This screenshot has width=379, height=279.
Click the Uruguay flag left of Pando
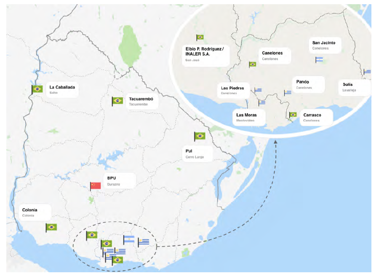tap(288, 92)
